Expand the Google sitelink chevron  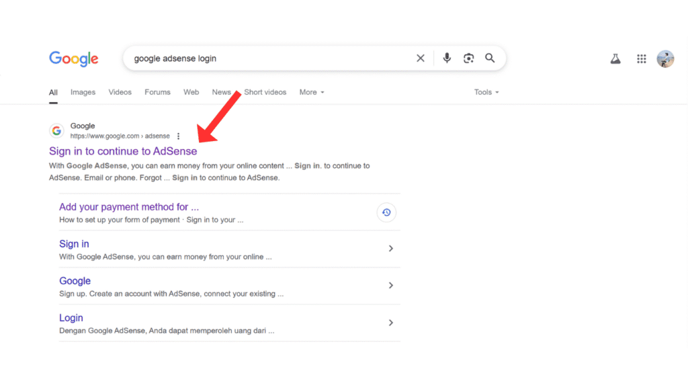click(x=390, y=285)
